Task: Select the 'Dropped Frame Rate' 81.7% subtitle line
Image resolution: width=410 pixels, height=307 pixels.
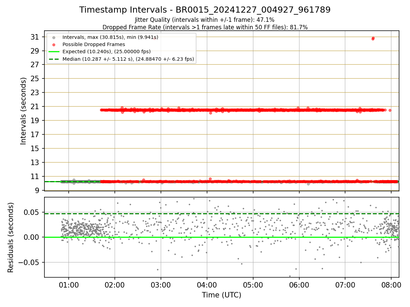Action: pyautogui.click(x=205, y=27)
